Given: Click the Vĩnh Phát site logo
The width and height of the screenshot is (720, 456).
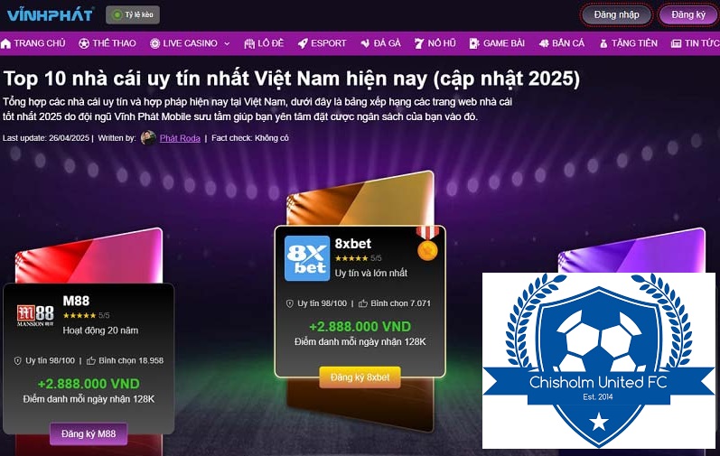Looking at the screenshot, I should (50, 14).
